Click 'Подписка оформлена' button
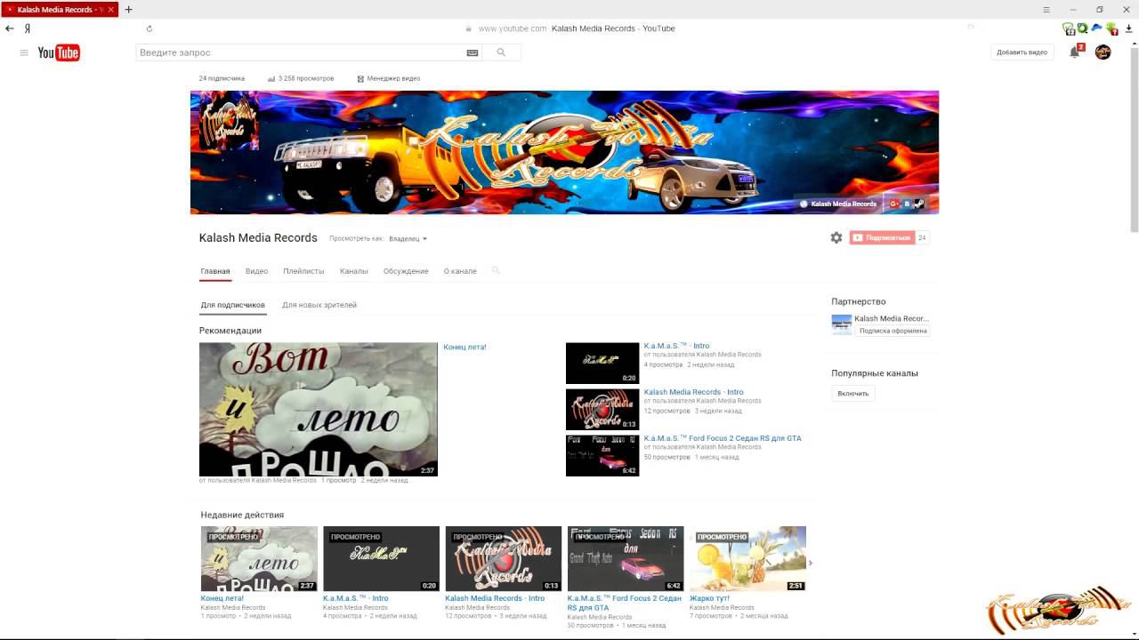The image size is (1139, 640). [893, 331]
